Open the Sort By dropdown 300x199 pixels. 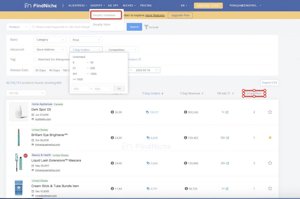[x=26, y=93]
